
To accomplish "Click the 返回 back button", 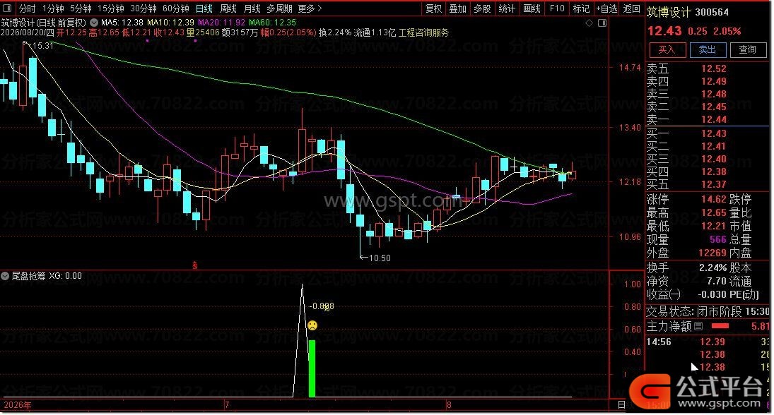I will (x=631, y=9).
